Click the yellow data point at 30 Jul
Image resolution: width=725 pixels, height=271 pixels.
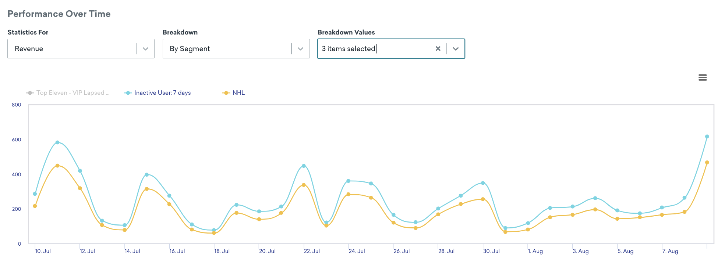tap(483, 199)
